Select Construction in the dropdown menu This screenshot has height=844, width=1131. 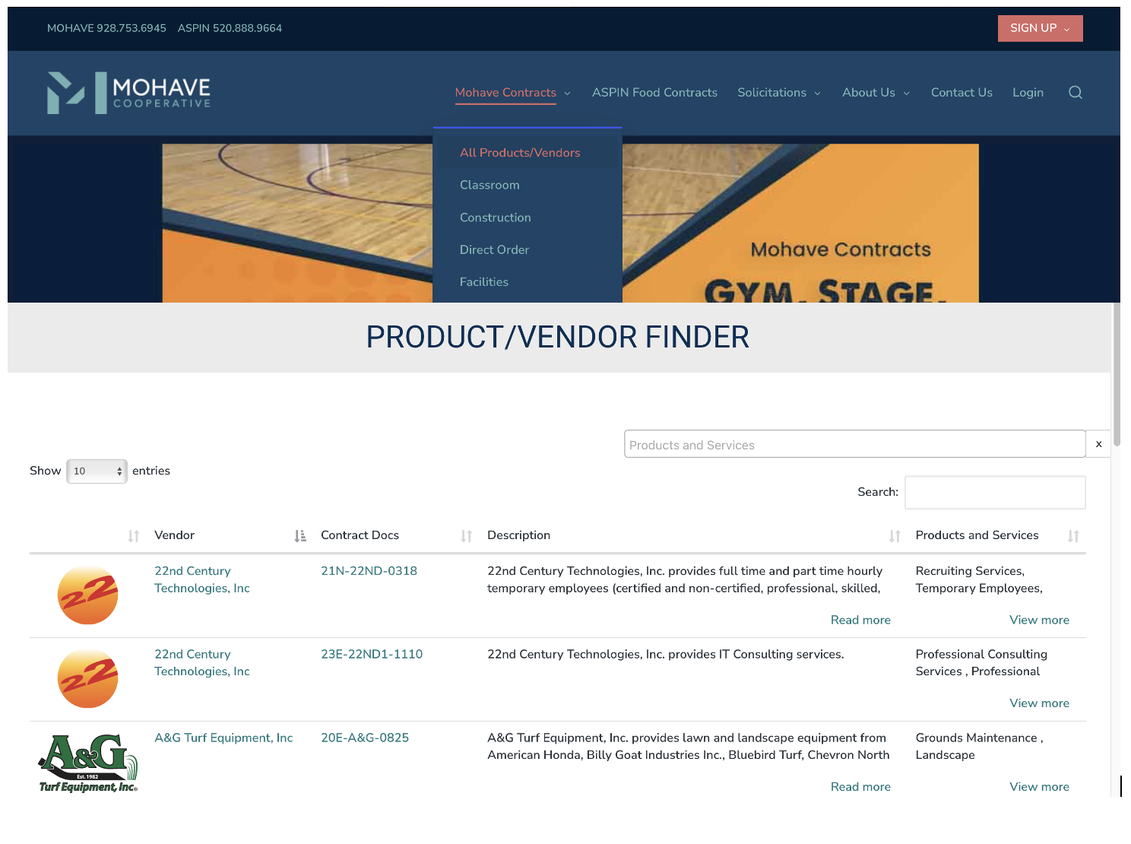pos(495,217)
